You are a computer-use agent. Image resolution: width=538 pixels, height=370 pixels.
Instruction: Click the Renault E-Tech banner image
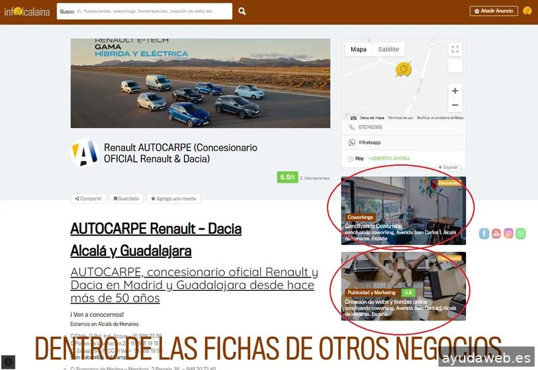200,83
